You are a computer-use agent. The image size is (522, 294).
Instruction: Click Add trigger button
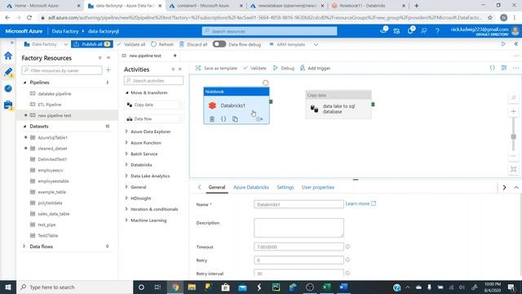pyautogui.click(x=315, y=68)
